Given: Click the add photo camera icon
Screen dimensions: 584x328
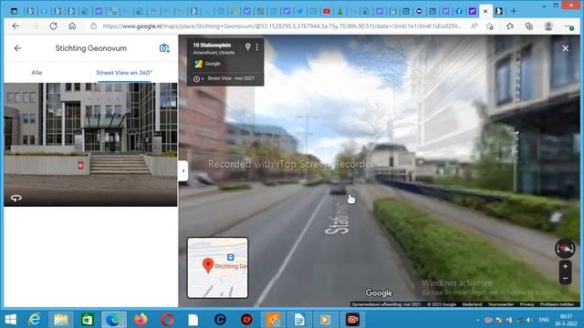Looking at the screenshot, I should click(x=164, y=48).
